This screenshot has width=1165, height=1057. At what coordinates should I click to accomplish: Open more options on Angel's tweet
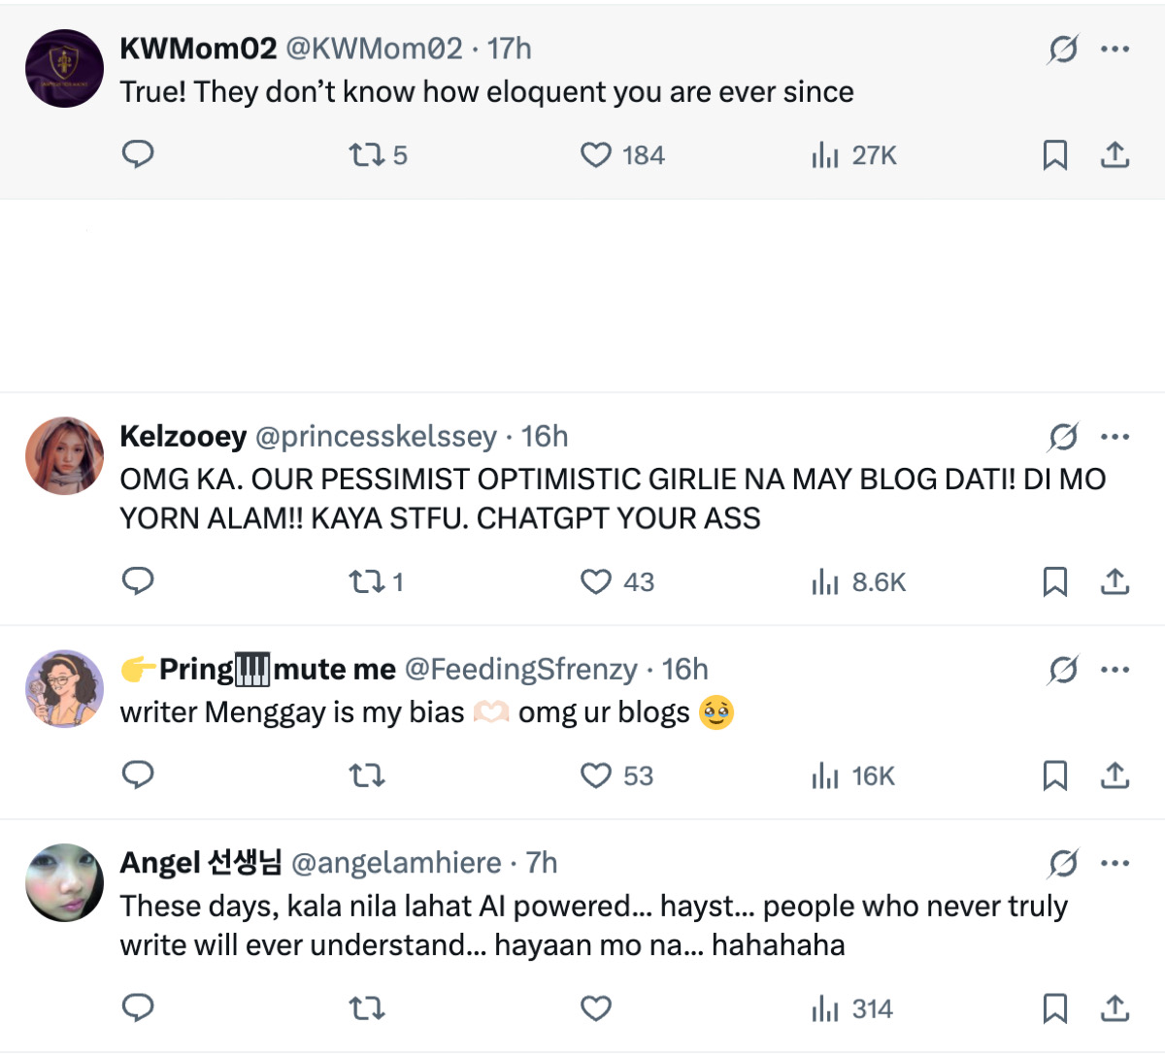click(1115, 863)
